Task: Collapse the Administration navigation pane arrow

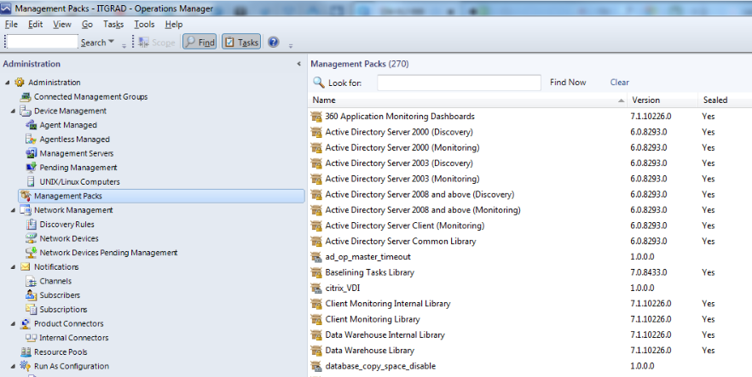Action: pos(298,64)
